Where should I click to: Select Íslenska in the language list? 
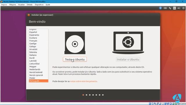[39, 52]
